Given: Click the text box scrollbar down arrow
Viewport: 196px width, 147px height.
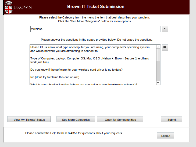Looking at the screenshot, I should [158, 83].
